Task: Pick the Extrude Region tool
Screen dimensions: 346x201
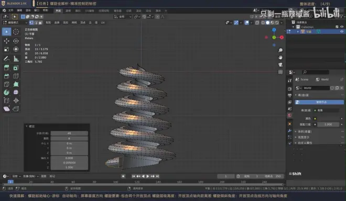Action: click(7, 68)
